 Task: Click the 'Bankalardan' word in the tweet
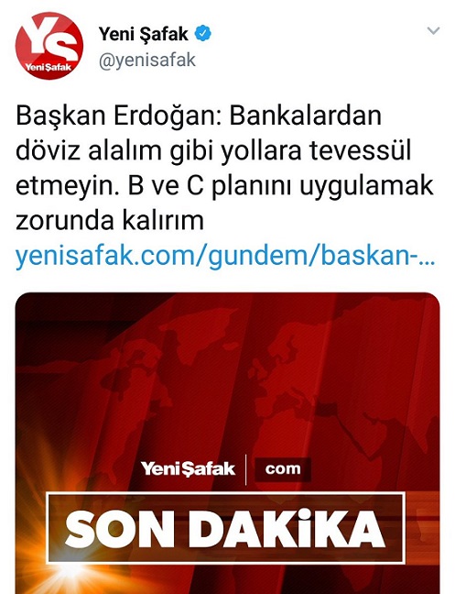pos(305,115)
